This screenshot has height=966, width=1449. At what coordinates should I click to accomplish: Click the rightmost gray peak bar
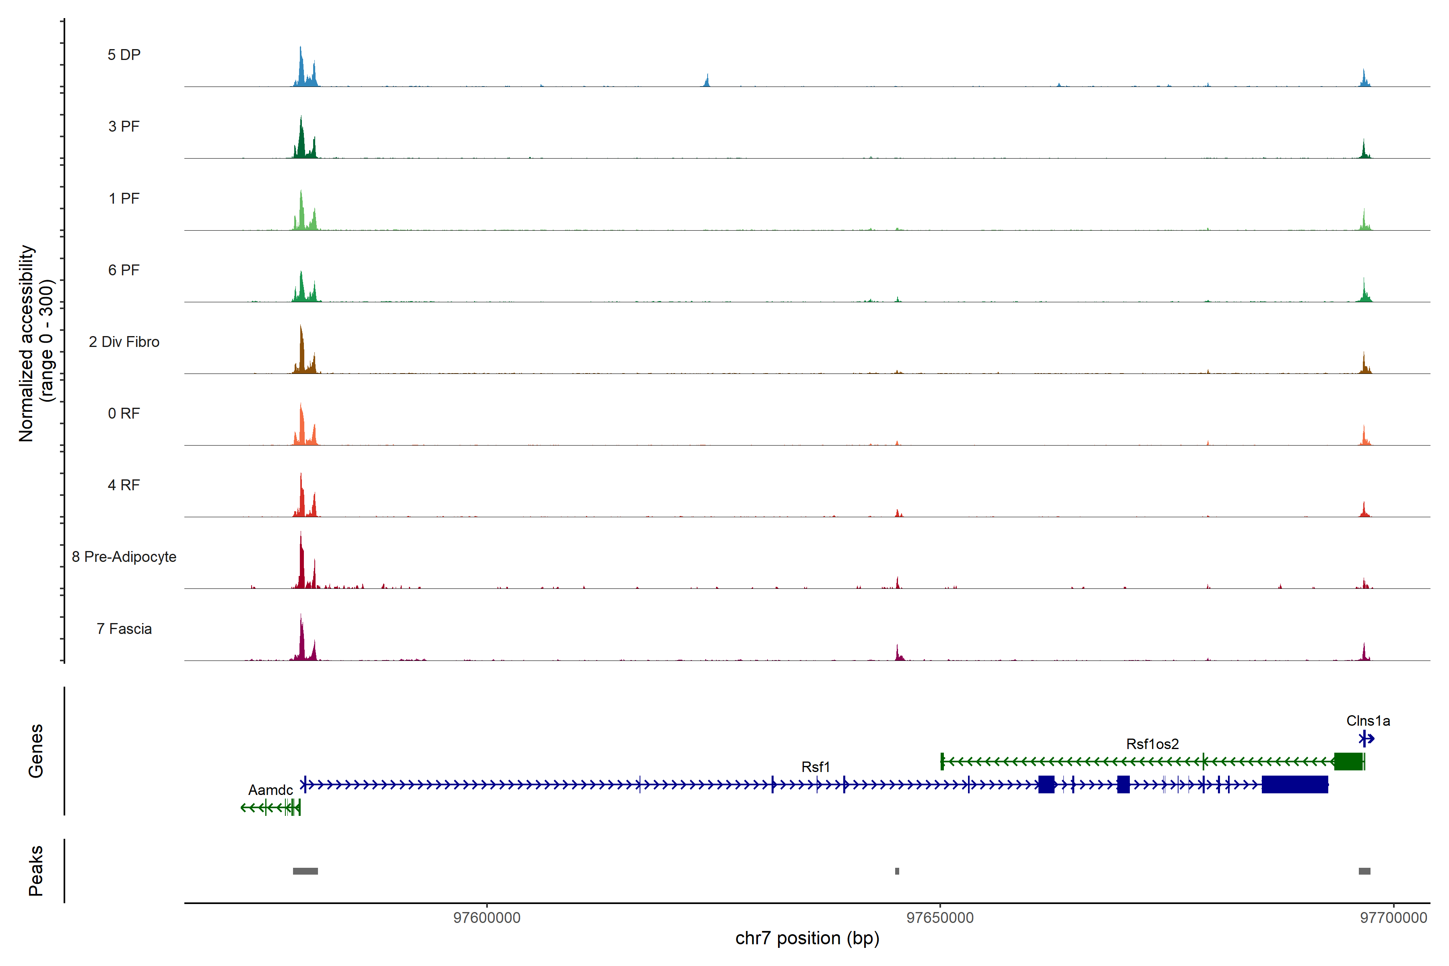[1364, 871]
